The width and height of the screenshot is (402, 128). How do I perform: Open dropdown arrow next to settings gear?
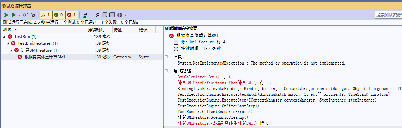[125, 15]
